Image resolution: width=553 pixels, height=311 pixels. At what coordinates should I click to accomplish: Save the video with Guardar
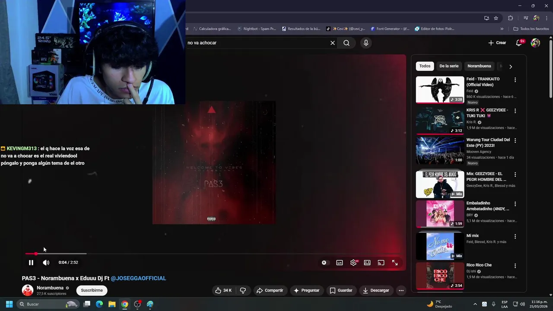pyautogui.click(x=341, y=290)
